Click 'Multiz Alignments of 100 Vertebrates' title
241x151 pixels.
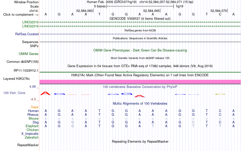pos(140,103)
